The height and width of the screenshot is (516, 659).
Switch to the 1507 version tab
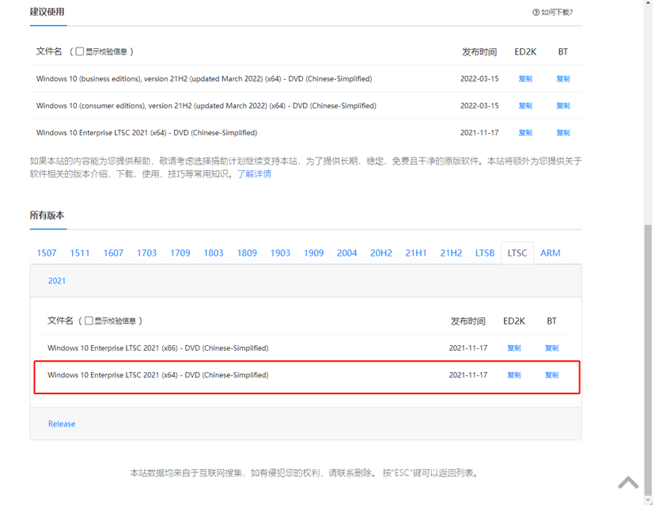click(46, 252)
